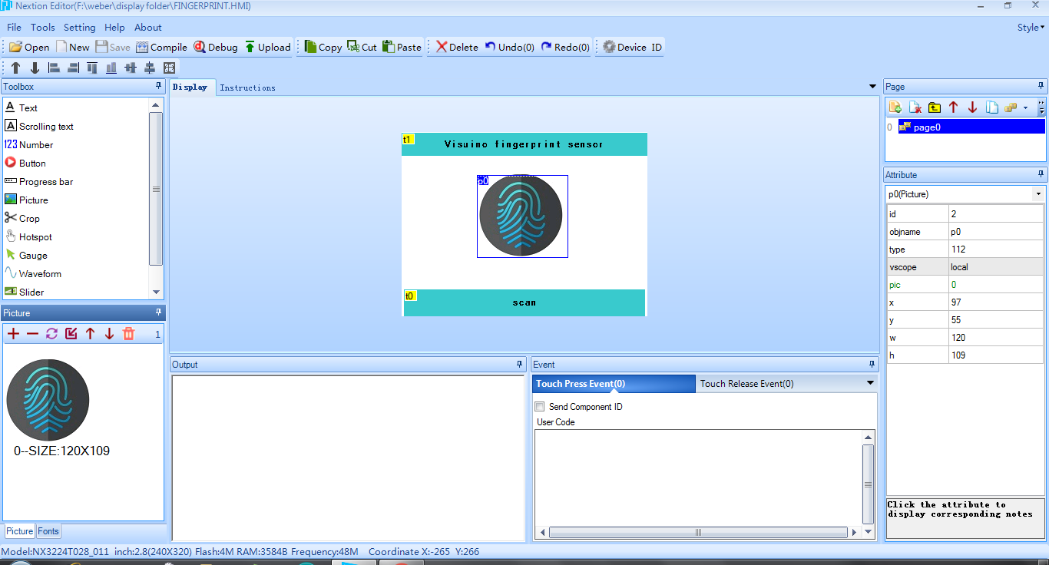Add a Waveform component
This screenshot has width=1049, height=565.
tap(38, 273)
